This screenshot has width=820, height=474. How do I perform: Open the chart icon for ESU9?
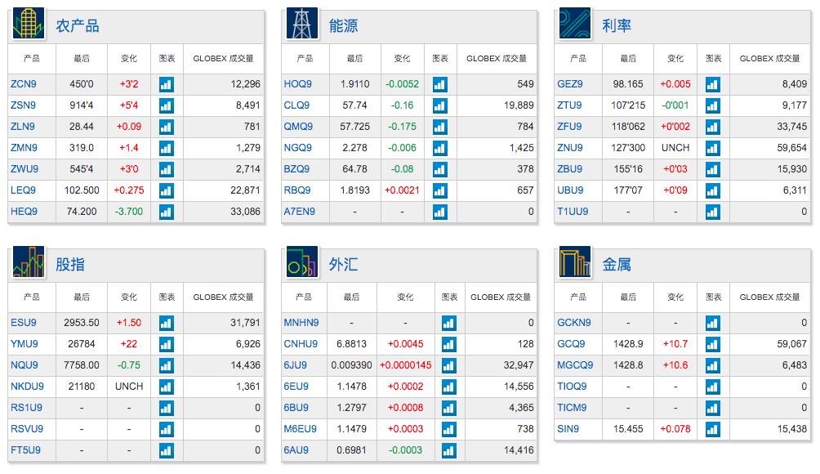tap(167, 323)
